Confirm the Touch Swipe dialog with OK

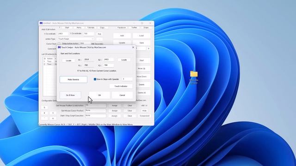pyautogui.click(x=99, y=95)
